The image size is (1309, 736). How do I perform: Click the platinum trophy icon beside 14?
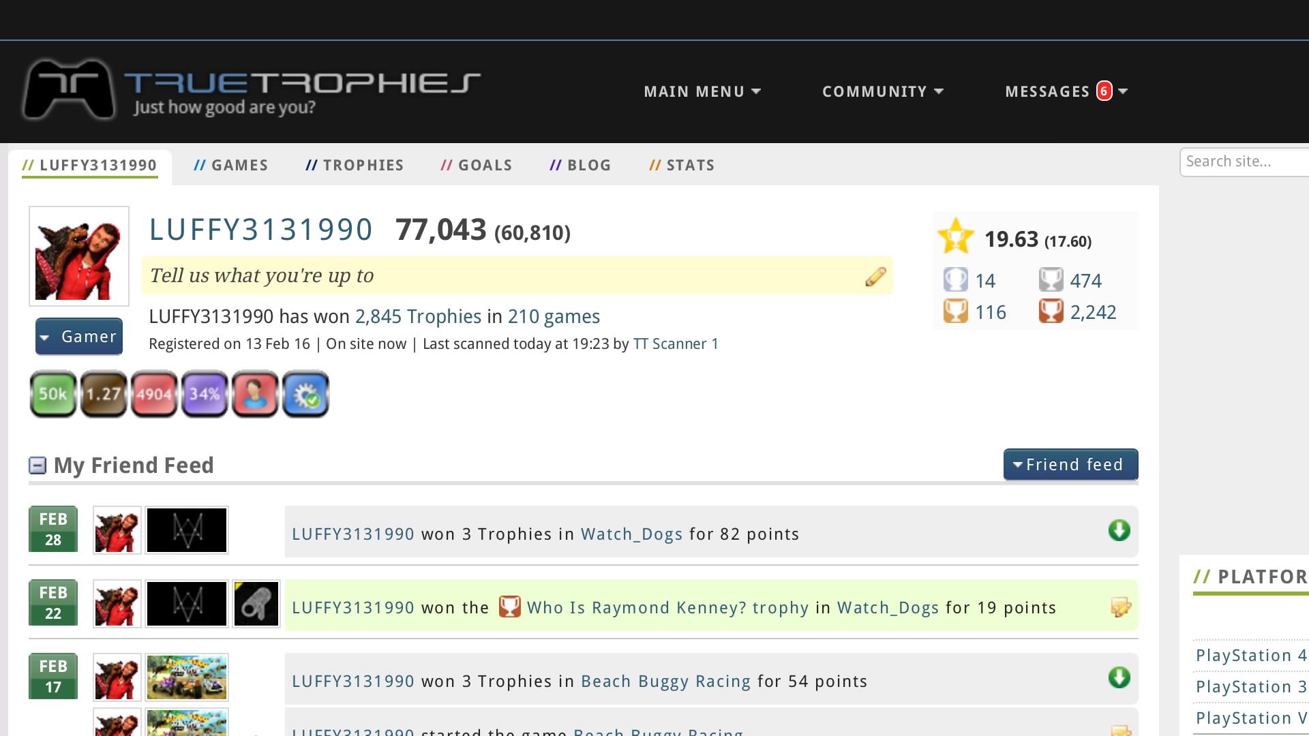coord(955,279)
